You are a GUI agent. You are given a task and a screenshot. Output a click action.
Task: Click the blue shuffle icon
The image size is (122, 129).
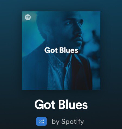(41, 121)
